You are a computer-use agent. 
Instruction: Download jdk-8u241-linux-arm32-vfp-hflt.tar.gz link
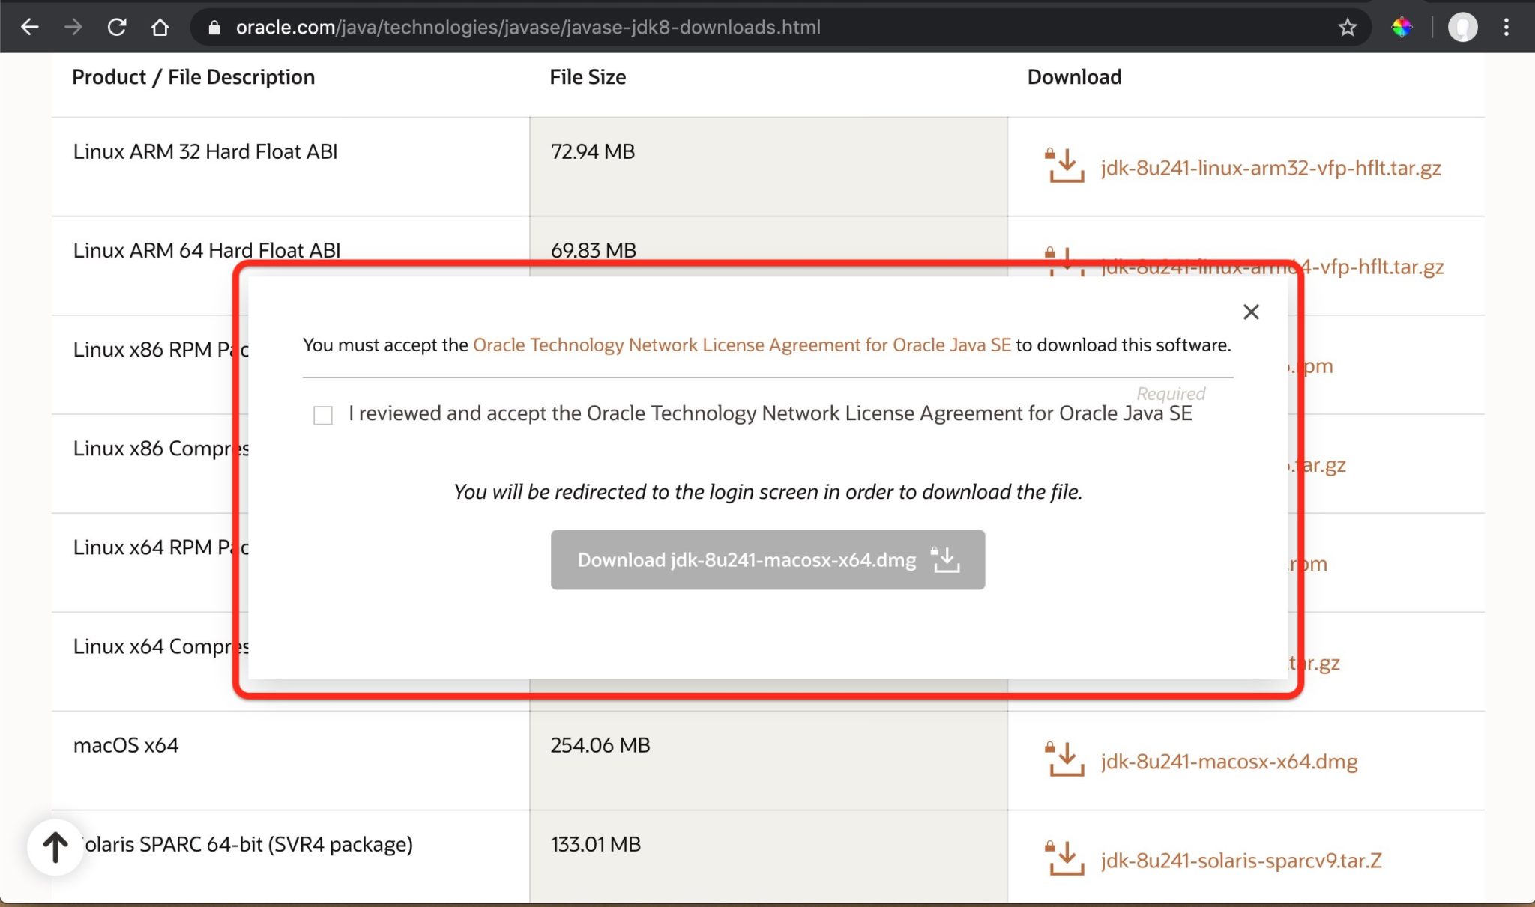pyautogui.click(x=1270, y=168)
